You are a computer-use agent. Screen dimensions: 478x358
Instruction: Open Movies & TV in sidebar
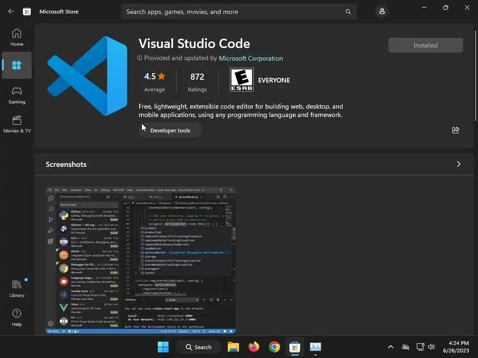pos(17,124)
